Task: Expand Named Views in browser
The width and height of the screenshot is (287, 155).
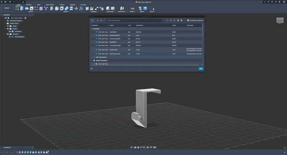Action: [x=5, y=23]
